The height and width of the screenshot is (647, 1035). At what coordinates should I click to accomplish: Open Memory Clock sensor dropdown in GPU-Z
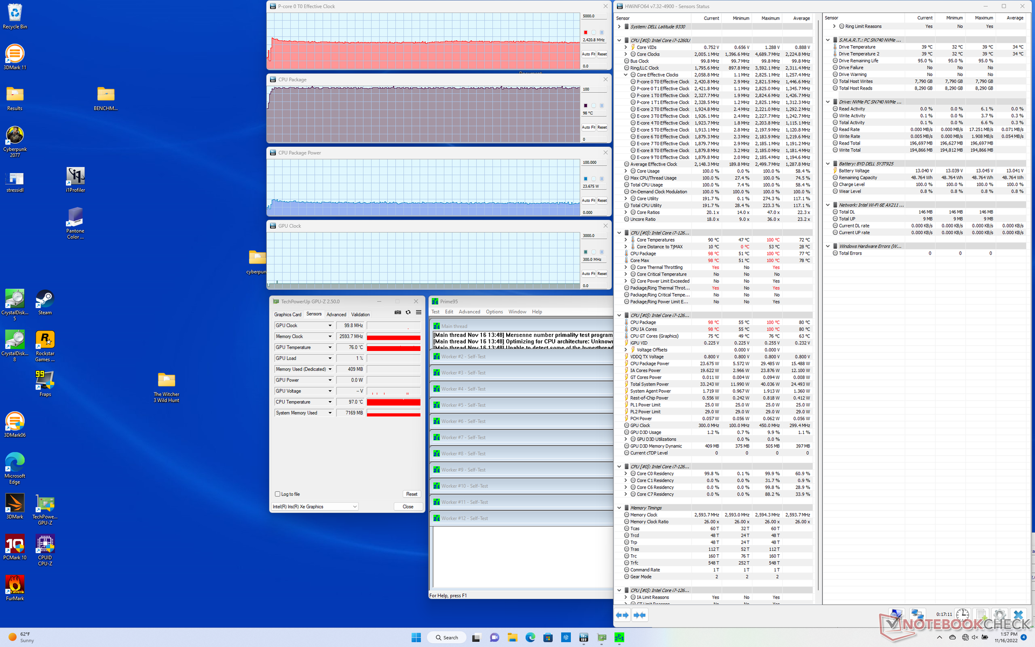coord(330,336)
